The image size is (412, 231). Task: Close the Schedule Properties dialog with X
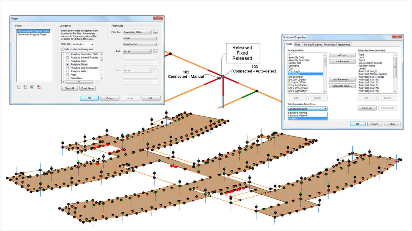pos(397,36)
